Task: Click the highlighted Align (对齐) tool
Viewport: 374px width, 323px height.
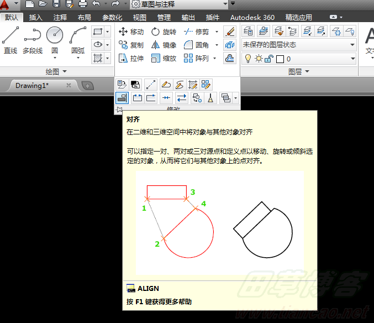Action: [122, 98]
